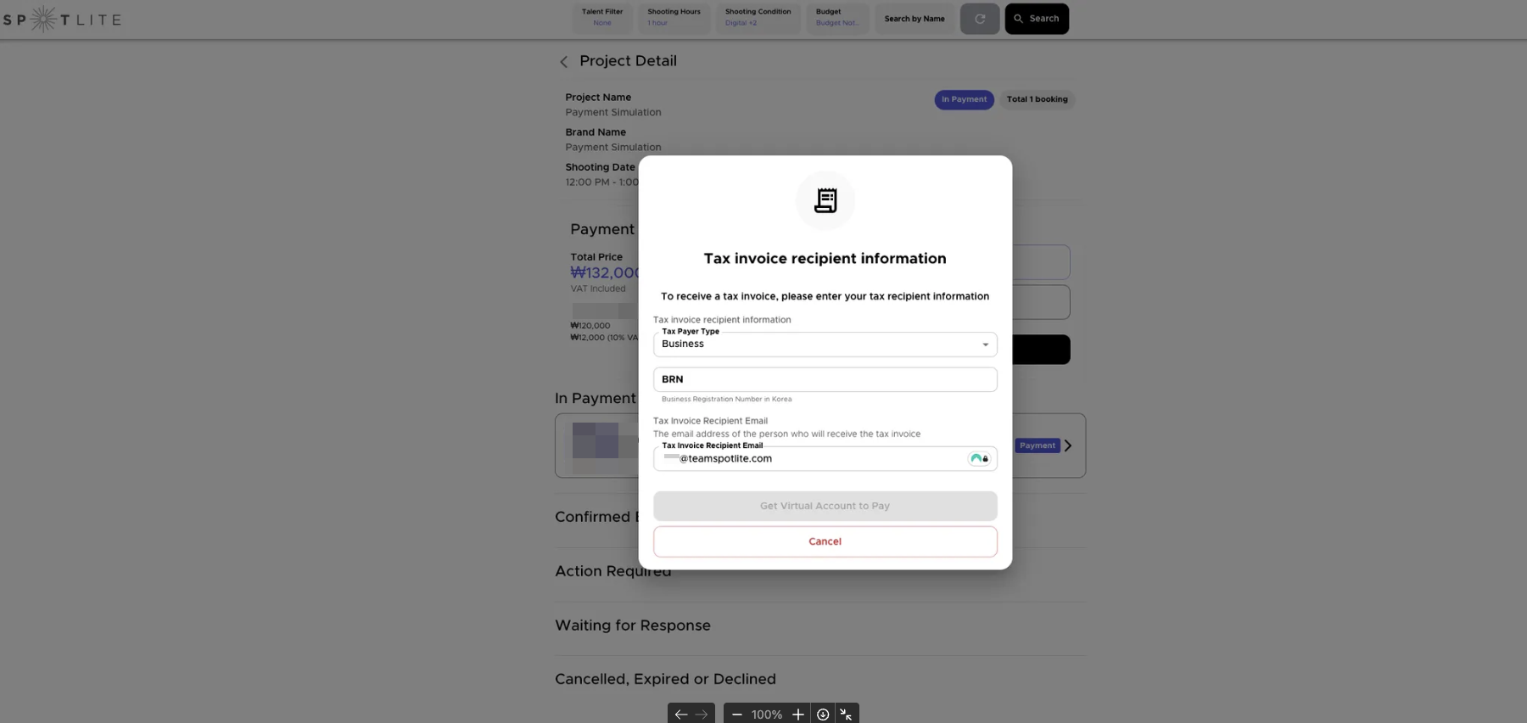Click the back arrow beside Project Detail
The height and width of the screenshot is (723, 1527).
tap(564, 62)
